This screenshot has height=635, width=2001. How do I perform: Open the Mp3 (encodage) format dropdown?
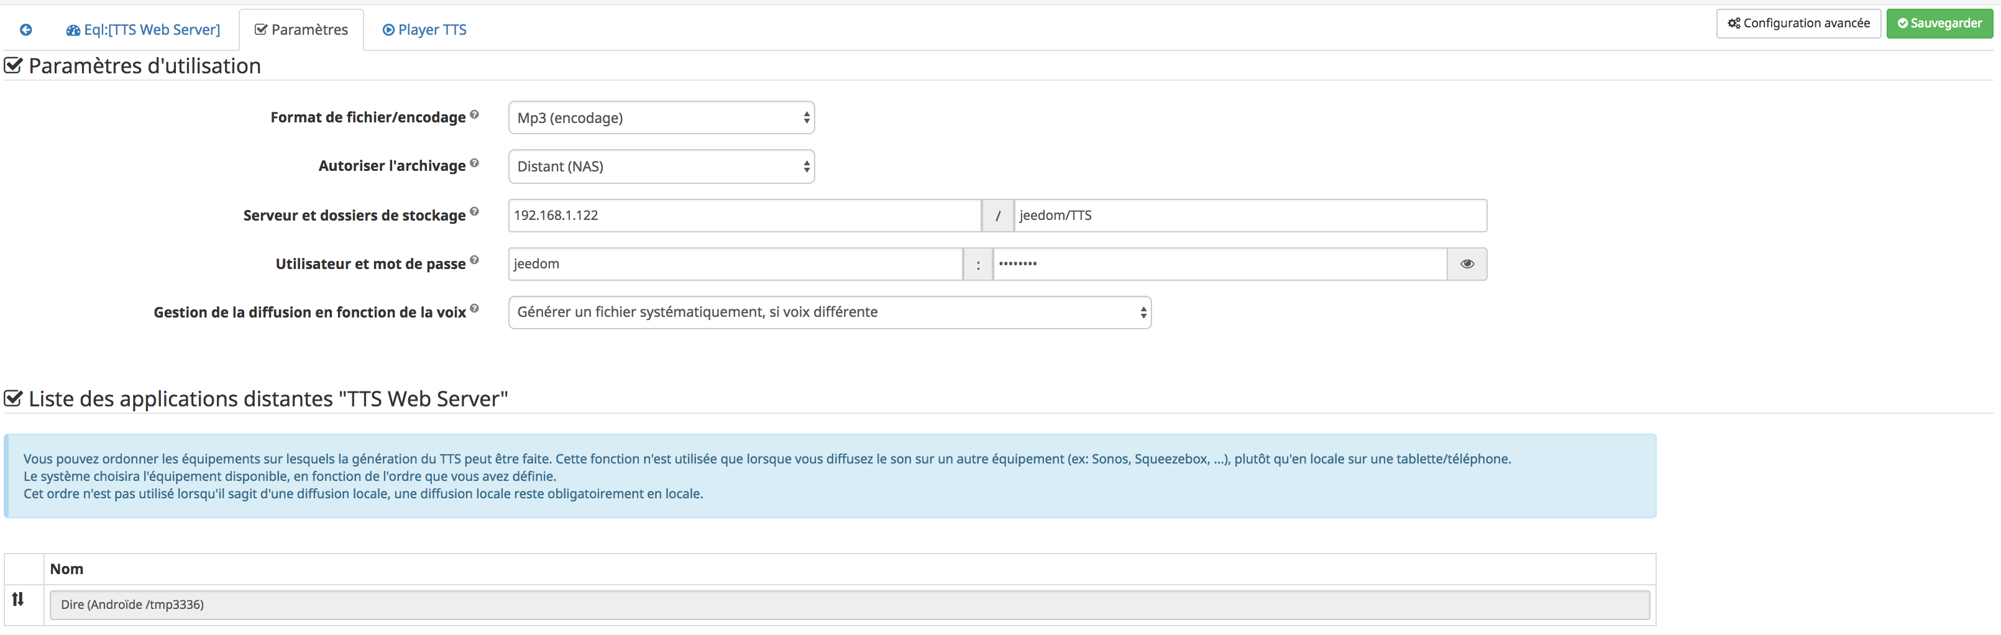(661, 118)
